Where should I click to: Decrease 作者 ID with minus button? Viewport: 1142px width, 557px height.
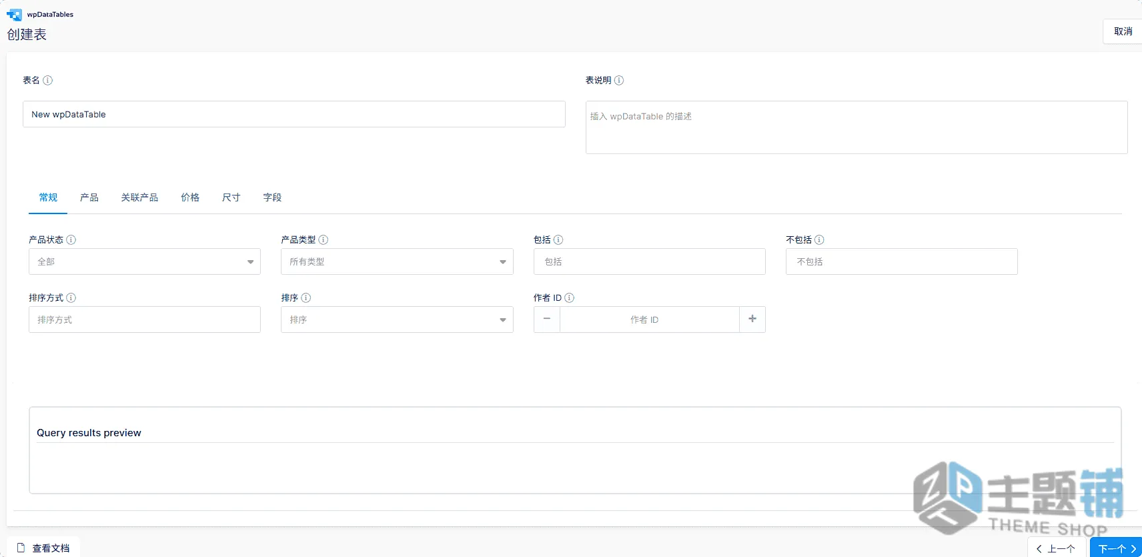(547, 320)
